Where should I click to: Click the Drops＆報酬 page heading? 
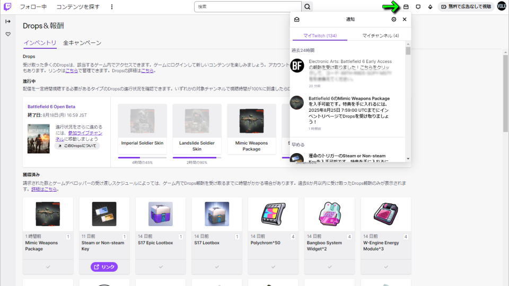click(43, 26)
